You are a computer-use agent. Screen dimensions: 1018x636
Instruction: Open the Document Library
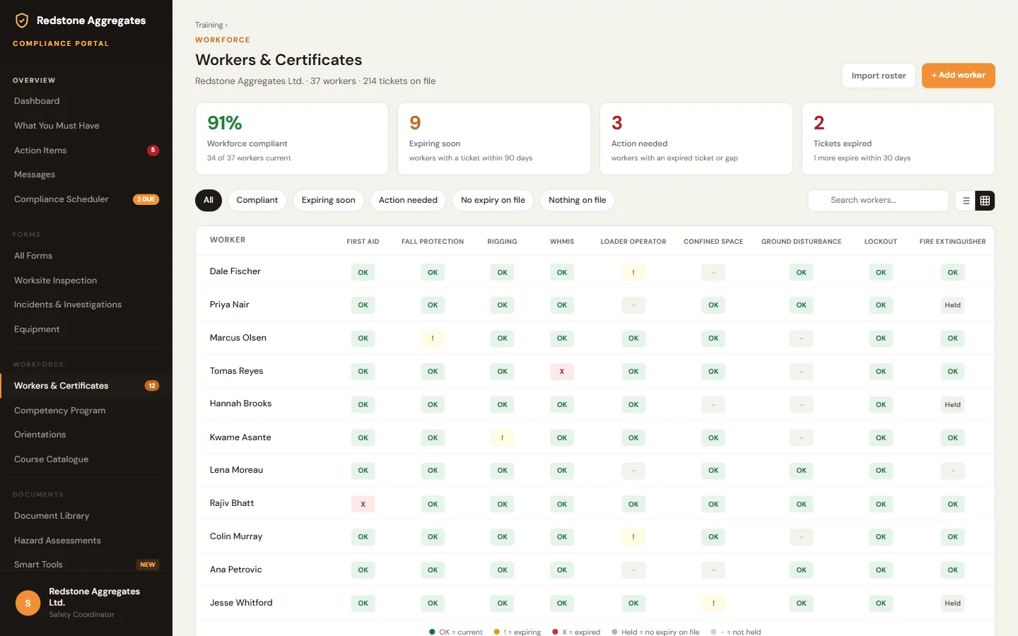click(52, 516)
